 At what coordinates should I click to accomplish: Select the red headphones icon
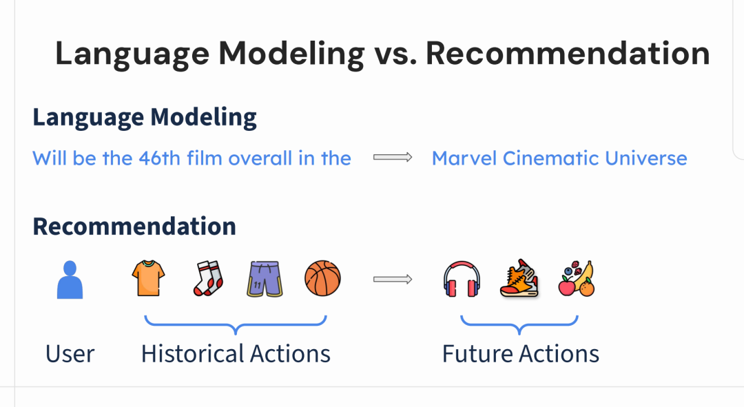[x=461, y=280]
